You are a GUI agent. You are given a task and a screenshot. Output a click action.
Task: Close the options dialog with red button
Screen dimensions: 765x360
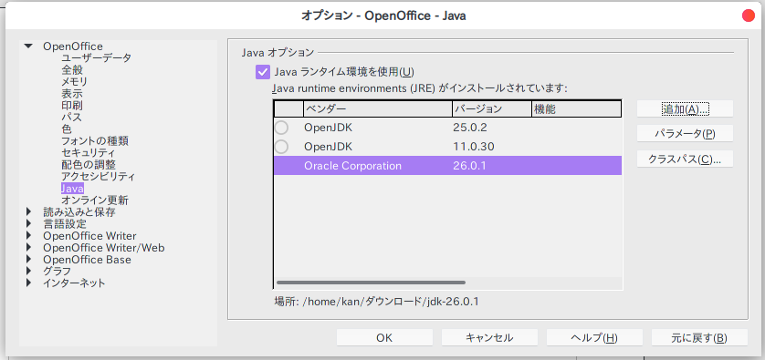748,15
